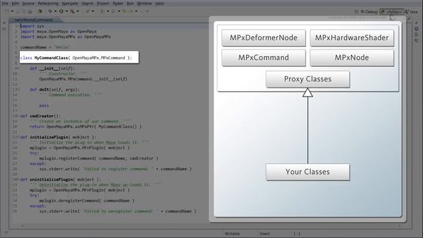Click the Print toolbar icon
Viewport: 423px width, 238px height.
tap(30, 11)
